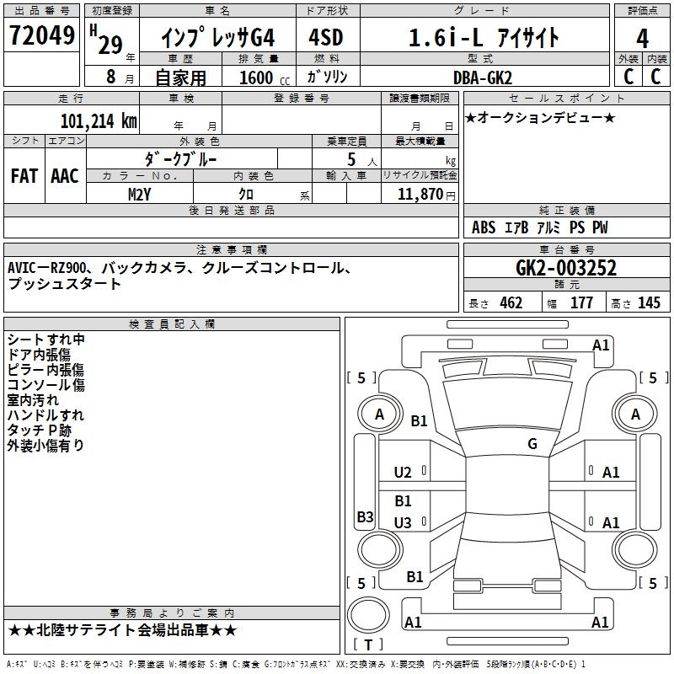The width and height of the screenshot is (674, 674).
Task: Select the header 車台番号
Action: click(567, 249)
